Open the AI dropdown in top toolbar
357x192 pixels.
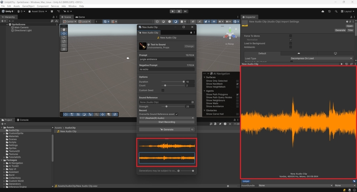click(x=68, y=11)
